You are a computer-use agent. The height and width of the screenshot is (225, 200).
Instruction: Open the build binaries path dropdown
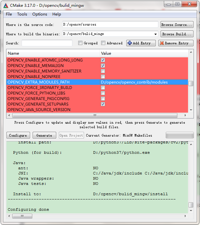tap(155, 34)
